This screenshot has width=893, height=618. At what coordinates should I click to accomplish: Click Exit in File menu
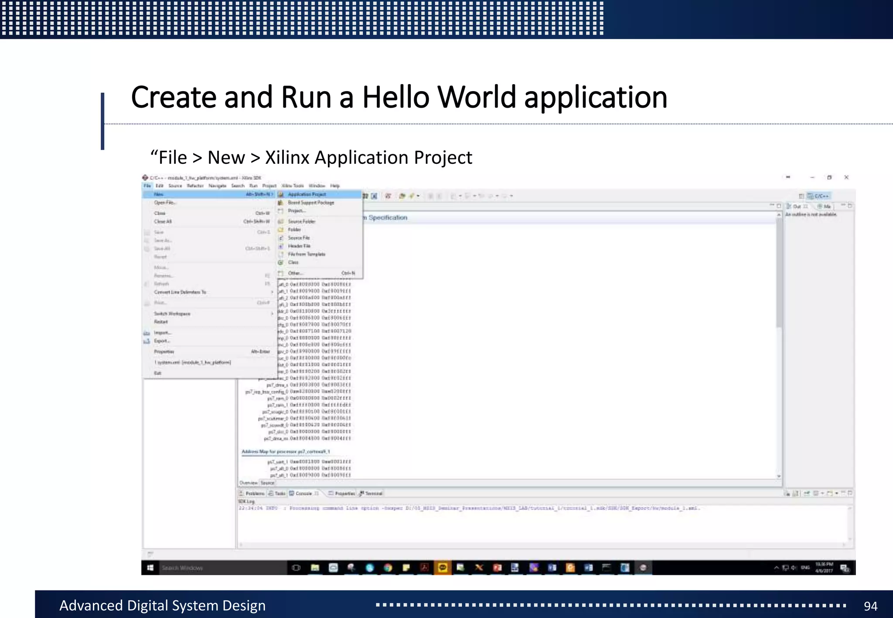point(209,374)
